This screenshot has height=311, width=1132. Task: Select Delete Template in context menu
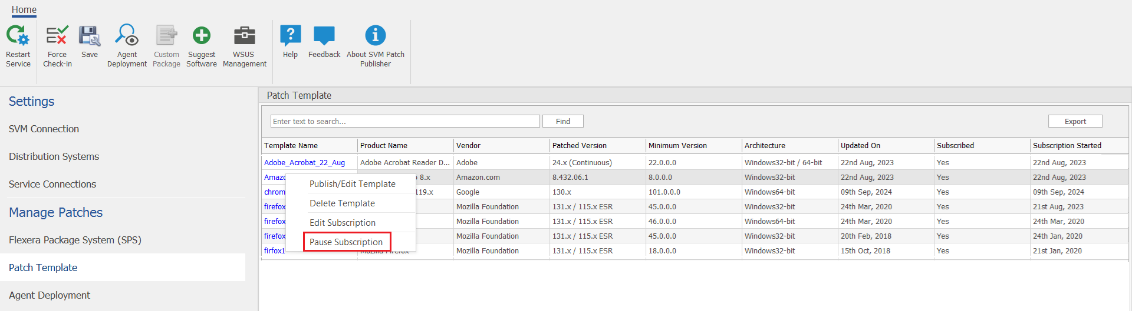coord(342,203)
